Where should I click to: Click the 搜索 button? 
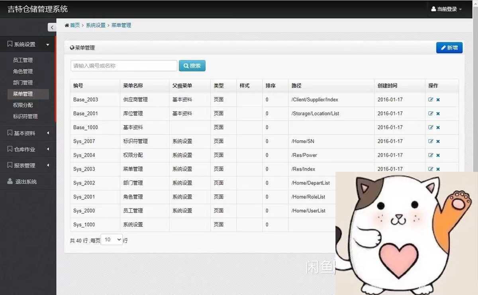[x=192, y=66]
